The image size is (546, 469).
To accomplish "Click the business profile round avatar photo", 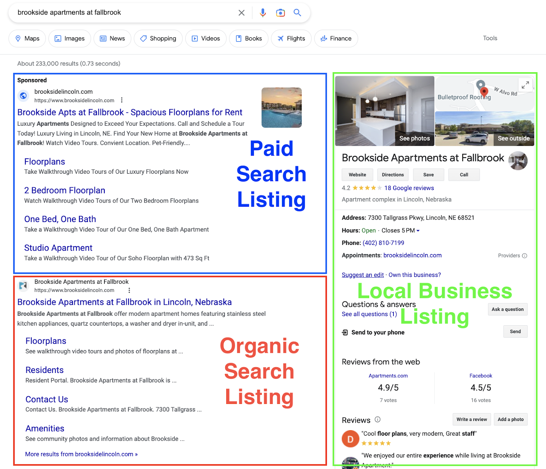I will point(518,160).
